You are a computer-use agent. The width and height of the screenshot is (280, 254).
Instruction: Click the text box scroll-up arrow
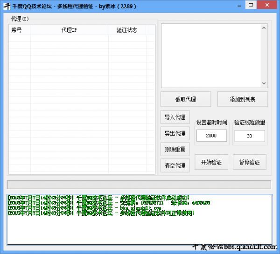(x=264, y=28)
